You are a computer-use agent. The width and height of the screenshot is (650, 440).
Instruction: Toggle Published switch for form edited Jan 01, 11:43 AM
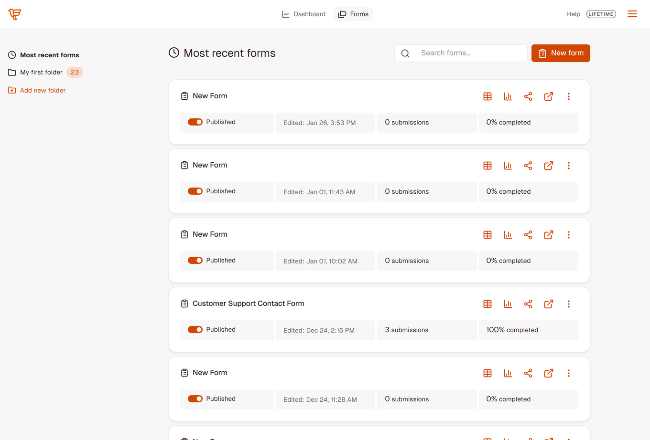point(195,191)
